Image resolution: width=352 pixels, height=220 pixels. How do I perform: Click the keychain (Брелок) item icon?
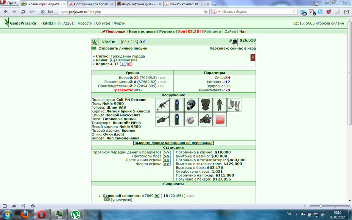(x=191, y=119)
